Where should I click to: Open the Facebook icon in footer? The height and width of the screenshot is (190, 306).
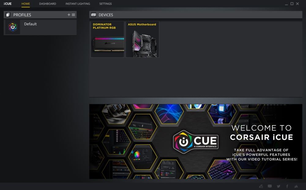pyautogui.click(x=287, y=186)
